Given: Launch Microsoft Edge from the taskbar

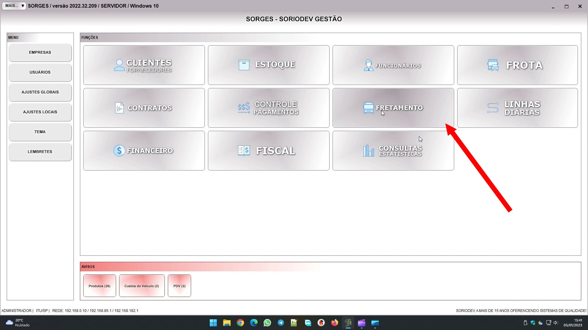Looking at the screenshot, I should [x=254, y=323].
